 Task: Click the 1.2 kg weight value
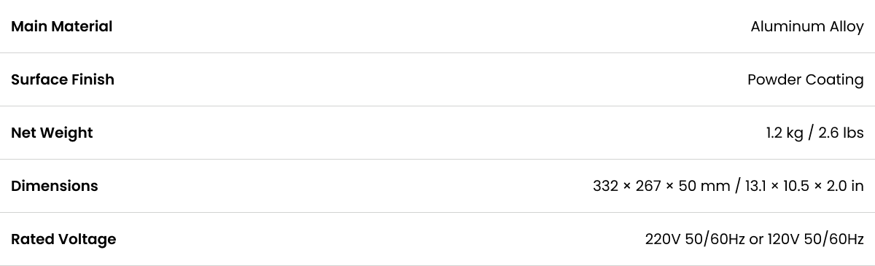(x=785, y=133)
